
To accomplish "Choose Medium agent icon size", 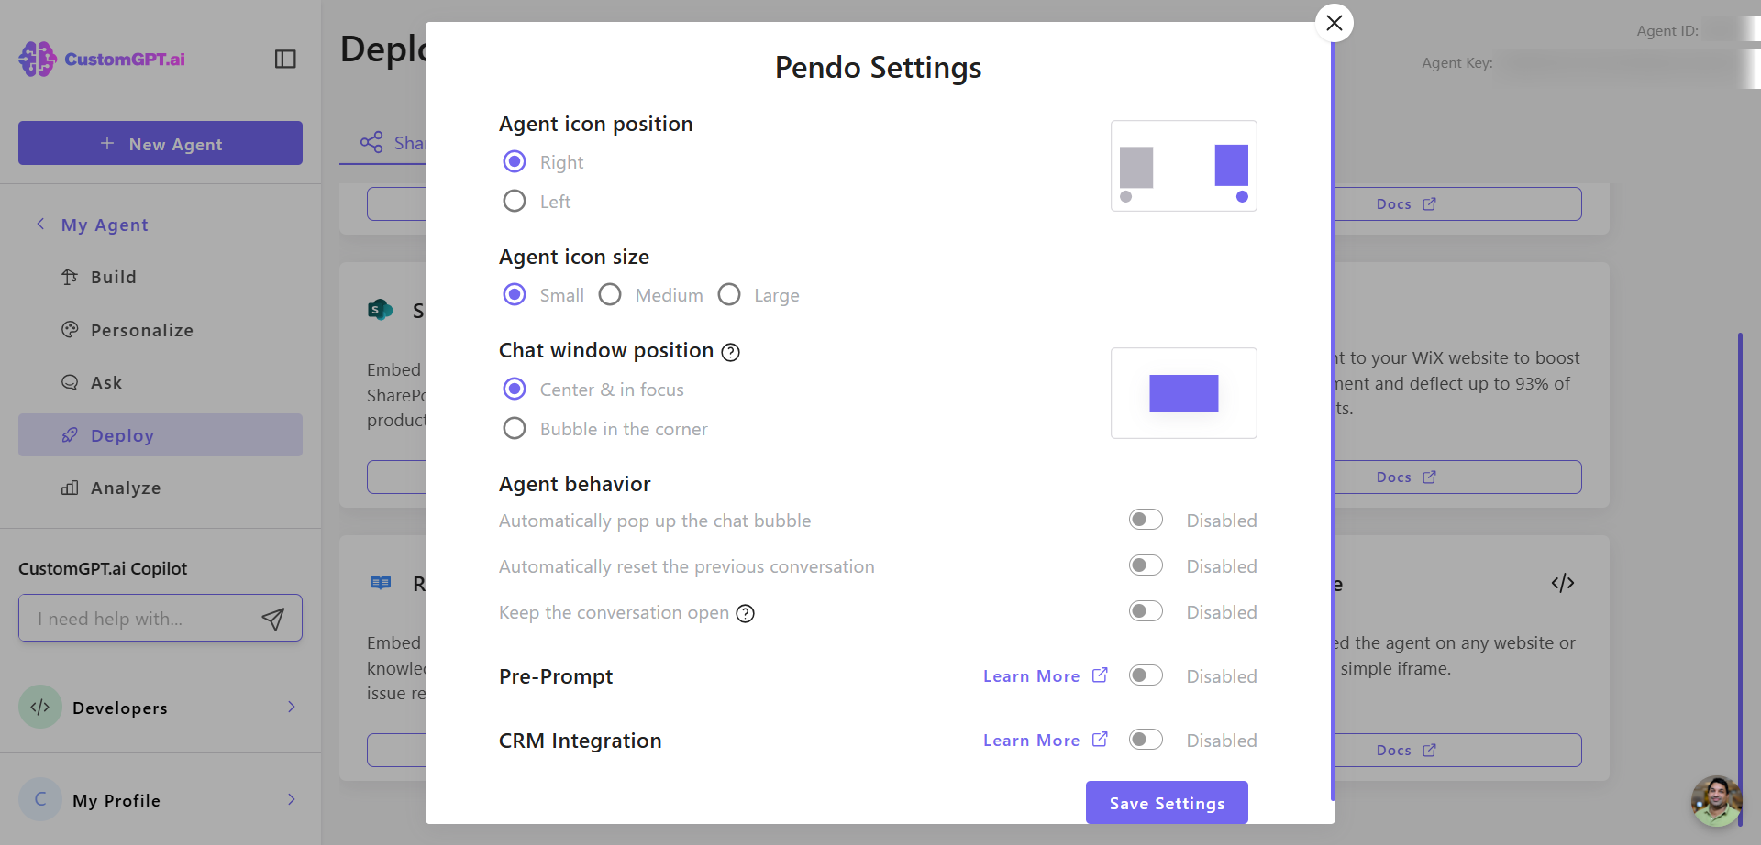I will [610, 294].
